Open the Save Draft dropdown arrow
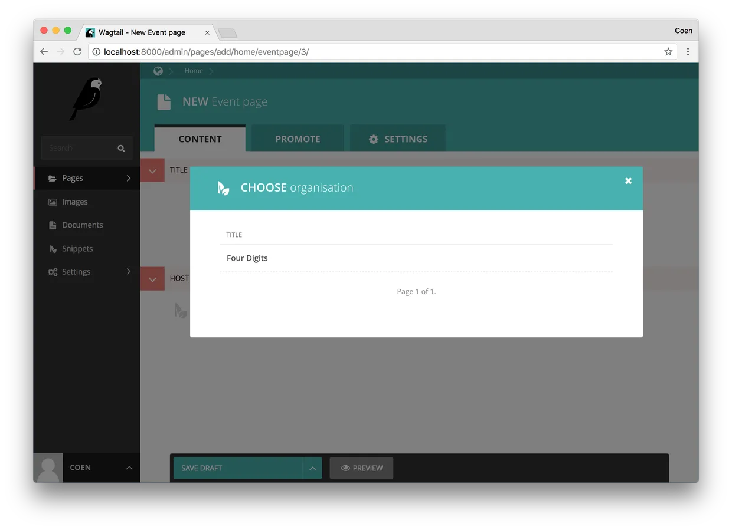The image size is (732, 530). (x=313, y=468)
